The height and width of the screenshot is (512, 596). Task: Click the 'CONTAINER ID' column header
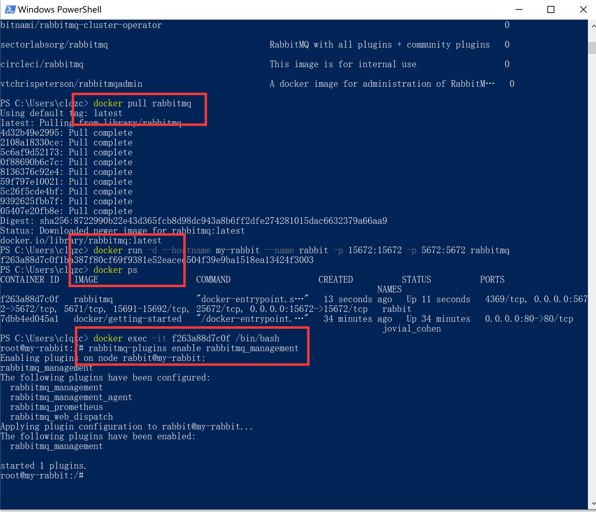[30, 280]
